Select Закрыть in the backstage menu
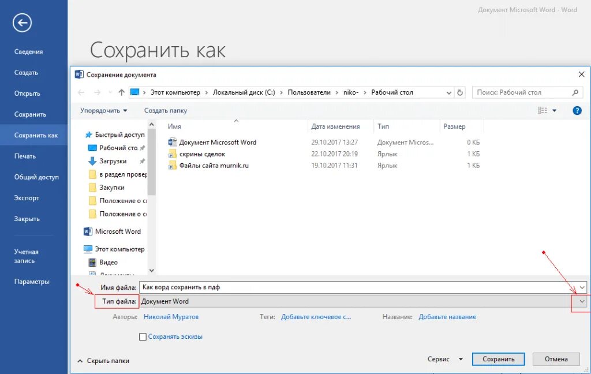591x374 pixels. [x=27, y=219]
